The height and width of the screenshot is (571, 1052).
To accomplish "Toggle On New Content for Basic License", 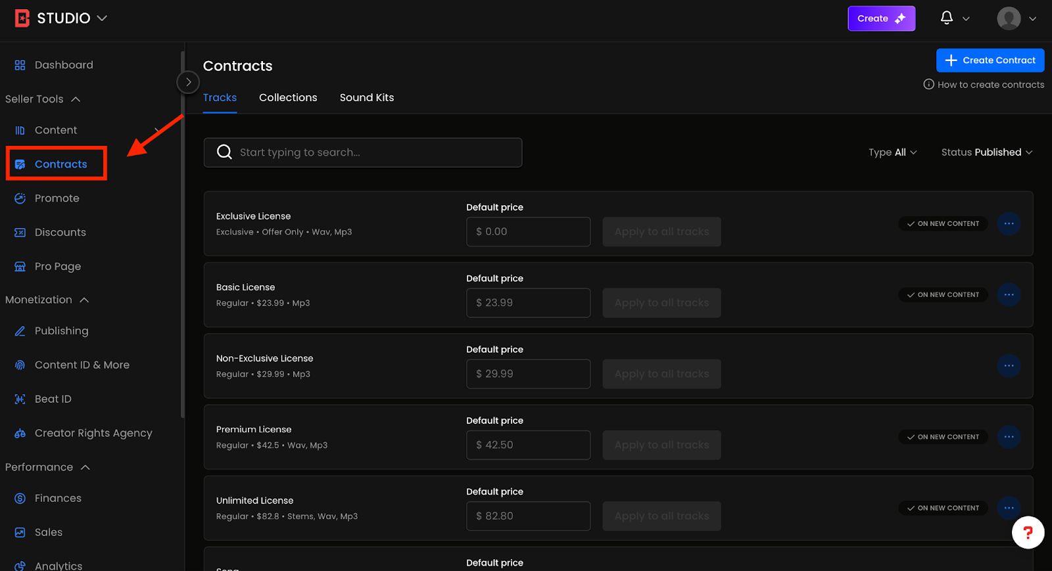I will (943, 295).
